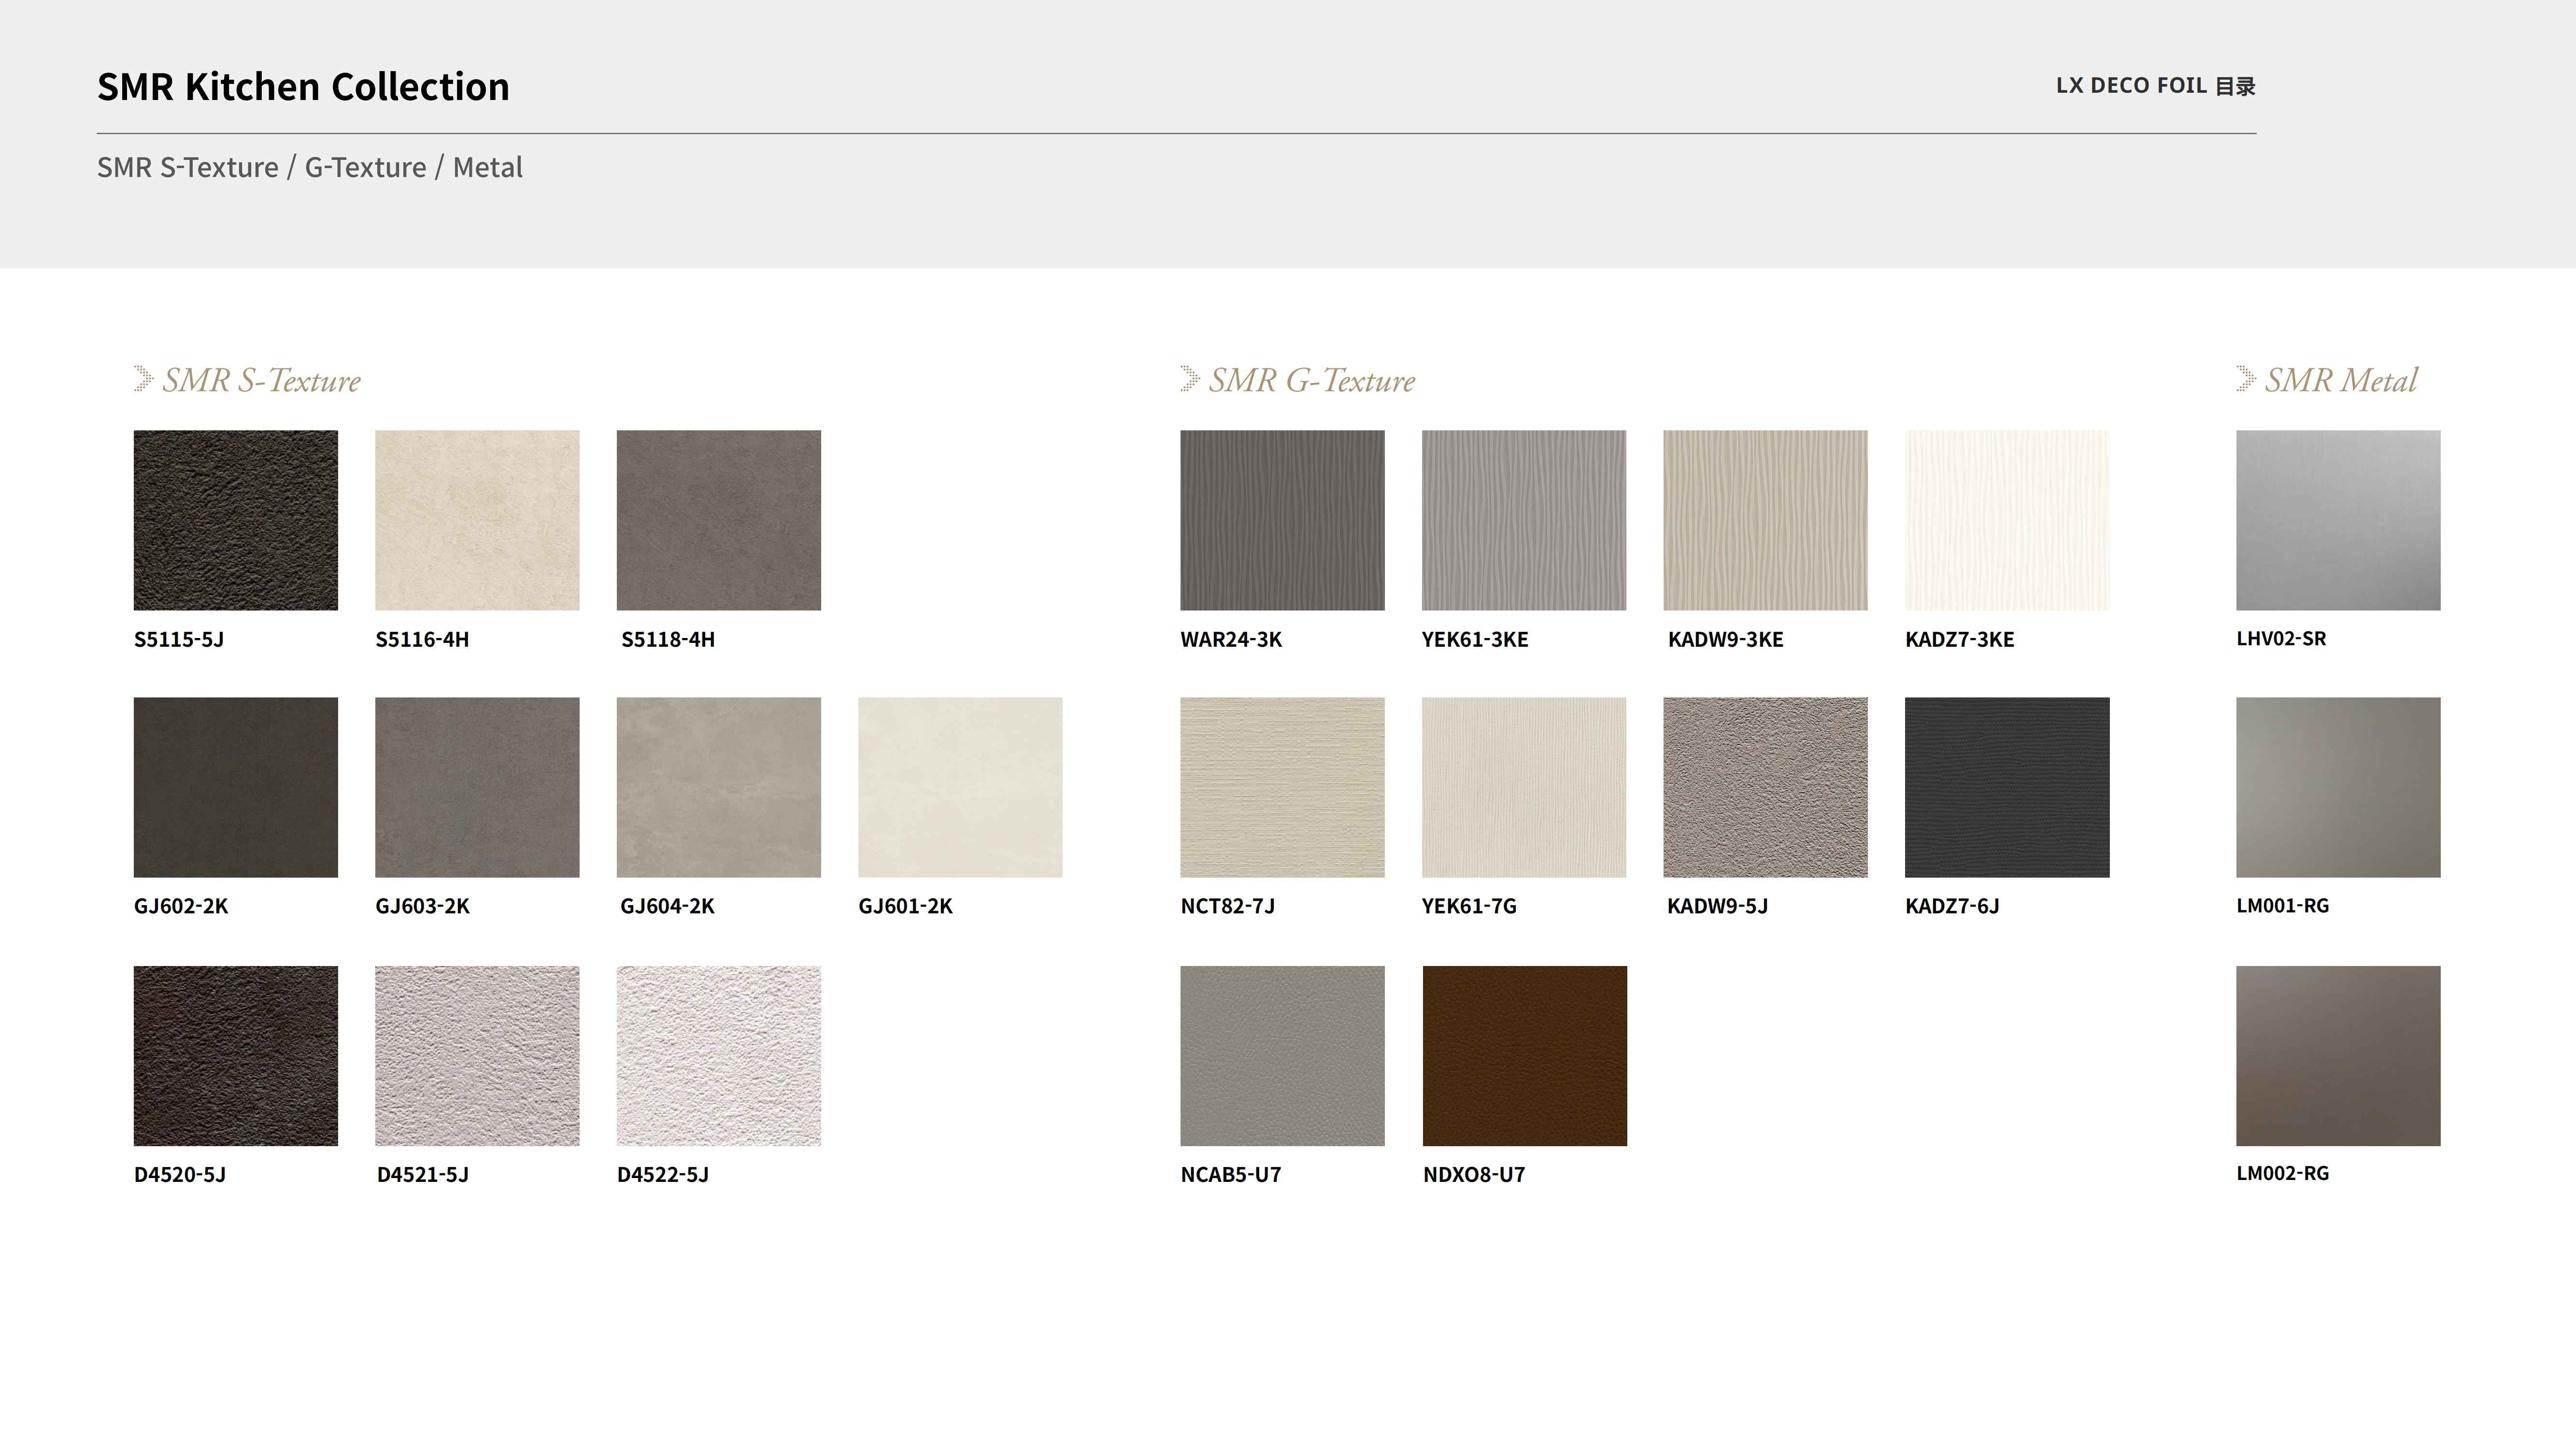The height and width of the screenshot is (1449, 2576).
Task: Click the S5115-5J dark texture swatch
Action: pyautogui.click(x=236, y=520)
